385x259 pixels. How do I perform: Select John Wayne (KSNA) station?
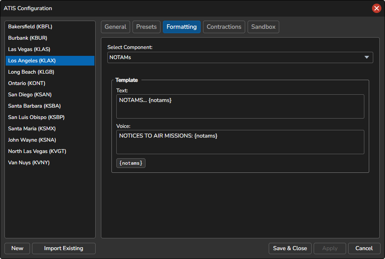32,140
